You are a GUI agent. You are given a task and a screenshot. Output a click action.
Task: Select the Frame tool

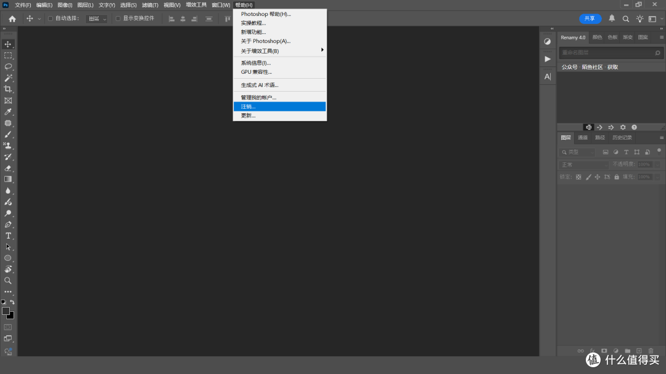coord(8,100)
